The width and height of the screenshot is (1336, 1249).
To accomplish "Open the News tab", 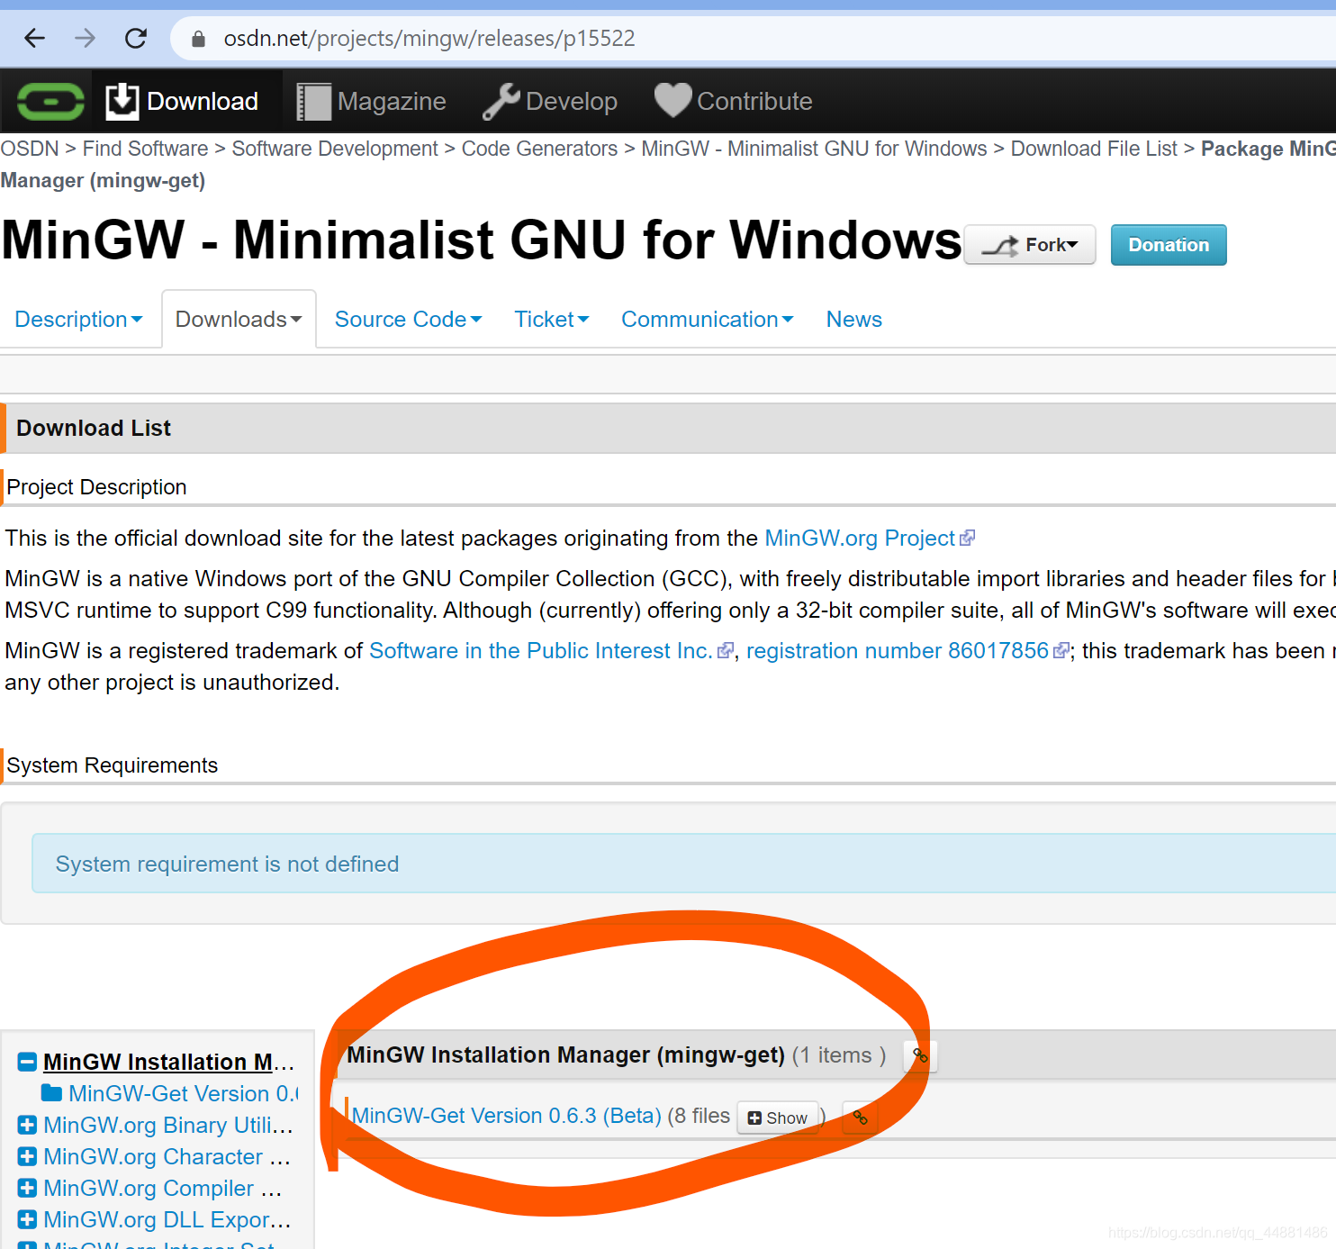I will click(x=854, y=319).
